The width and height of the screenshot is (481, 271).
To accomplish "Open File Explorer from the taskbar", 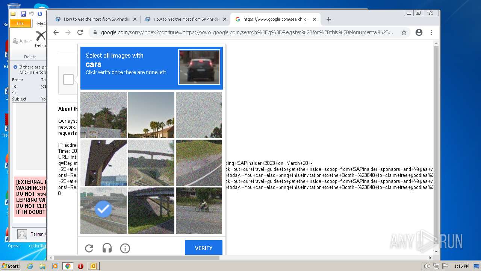I will pos(42,266).
